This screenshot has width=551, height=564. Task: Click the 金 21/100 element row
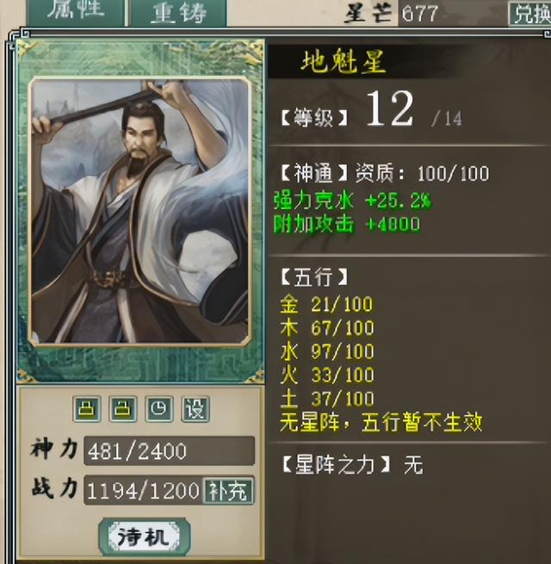(x=326, y=304)
